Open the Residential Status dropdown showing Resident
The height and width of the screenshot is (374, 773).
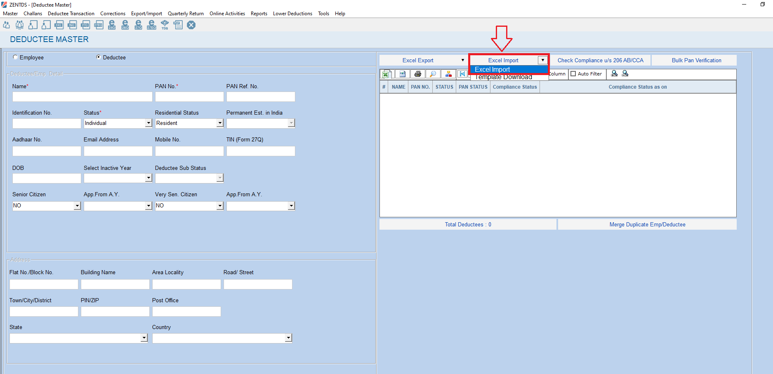point(220,123)
